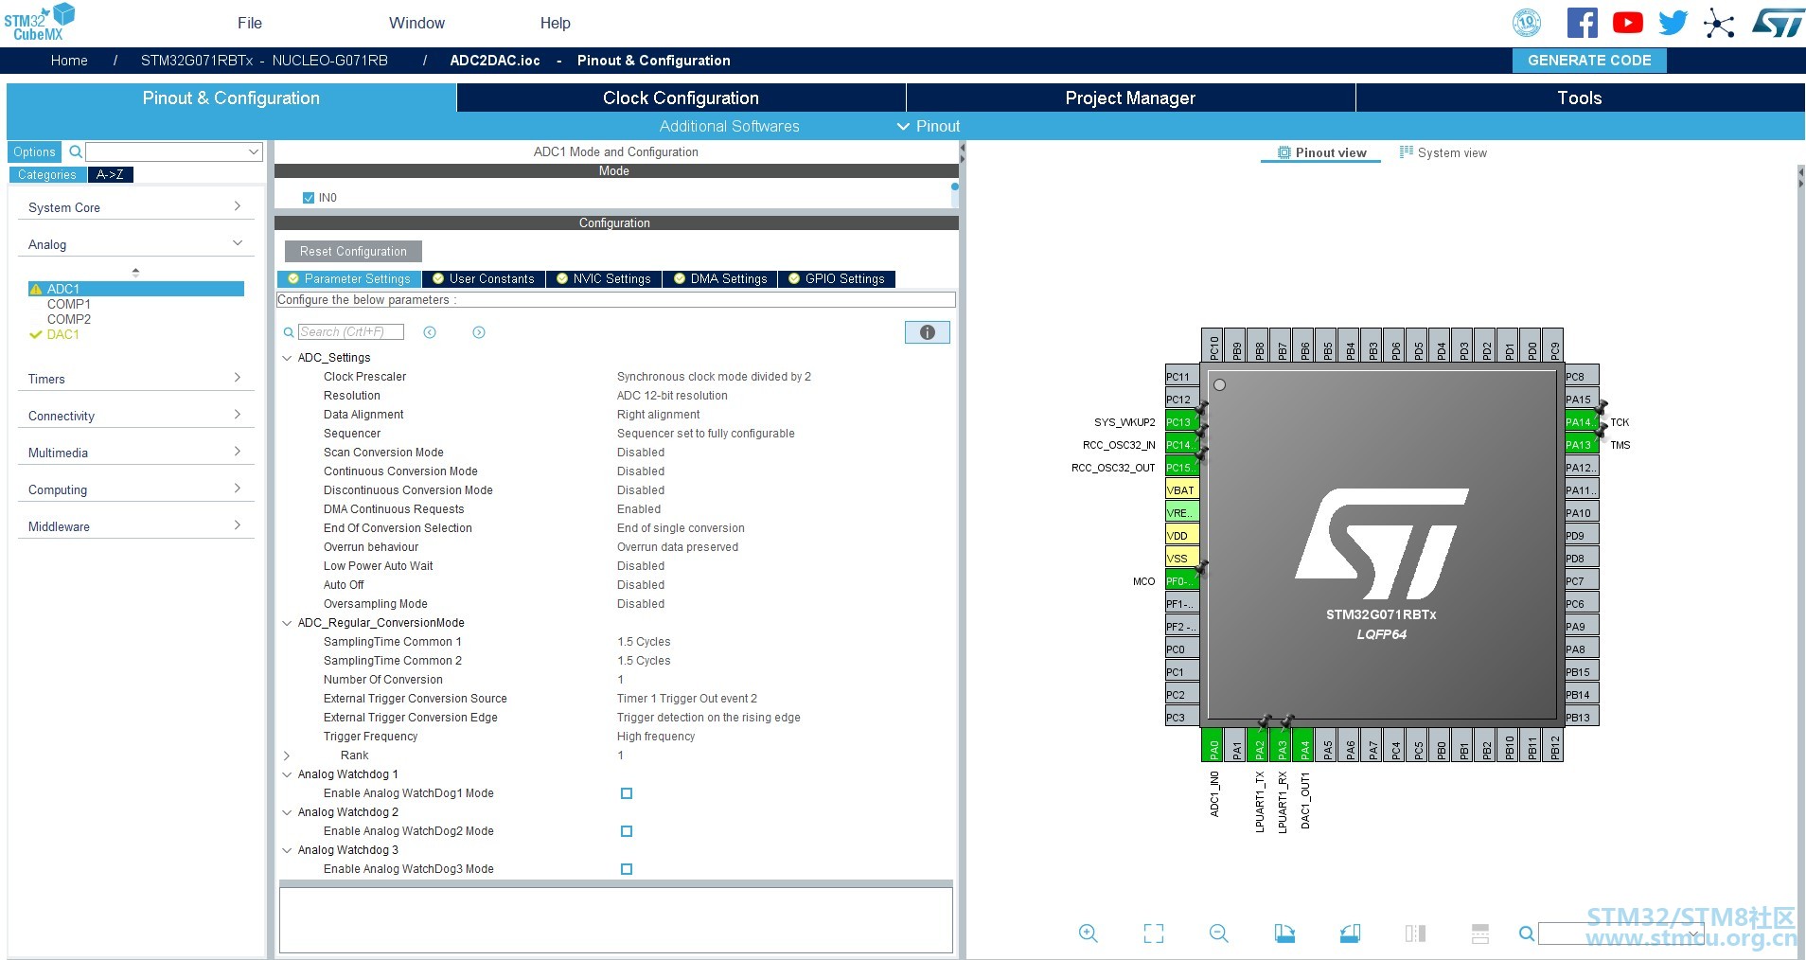Screen dimensions: 1806x960
Task: Select the PA14 TCK pin
Action: coord(1582,422)
